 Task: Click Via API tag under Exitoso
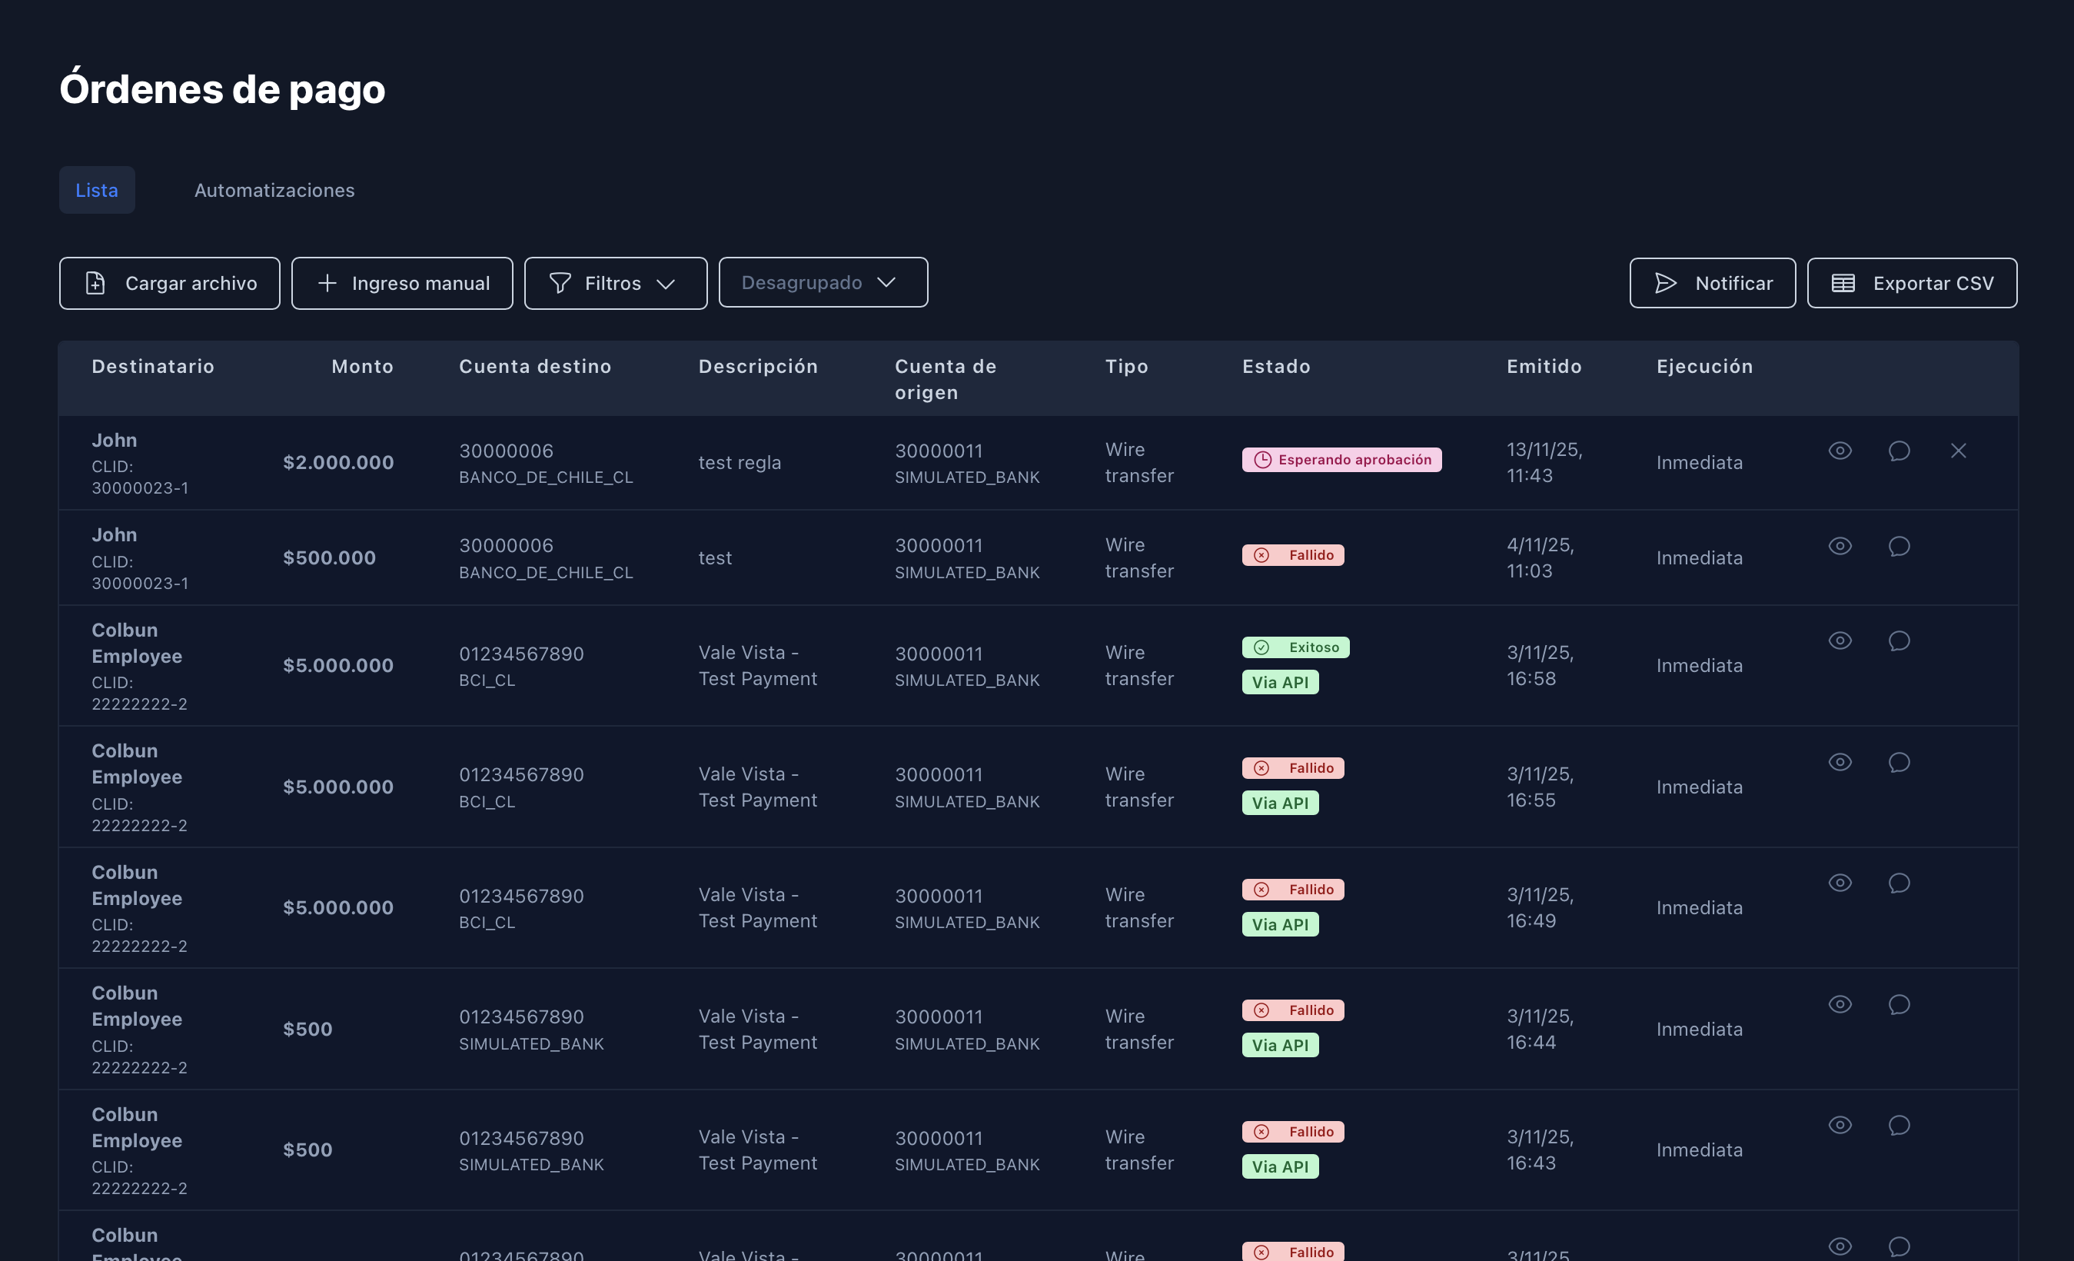[1279, 682]
